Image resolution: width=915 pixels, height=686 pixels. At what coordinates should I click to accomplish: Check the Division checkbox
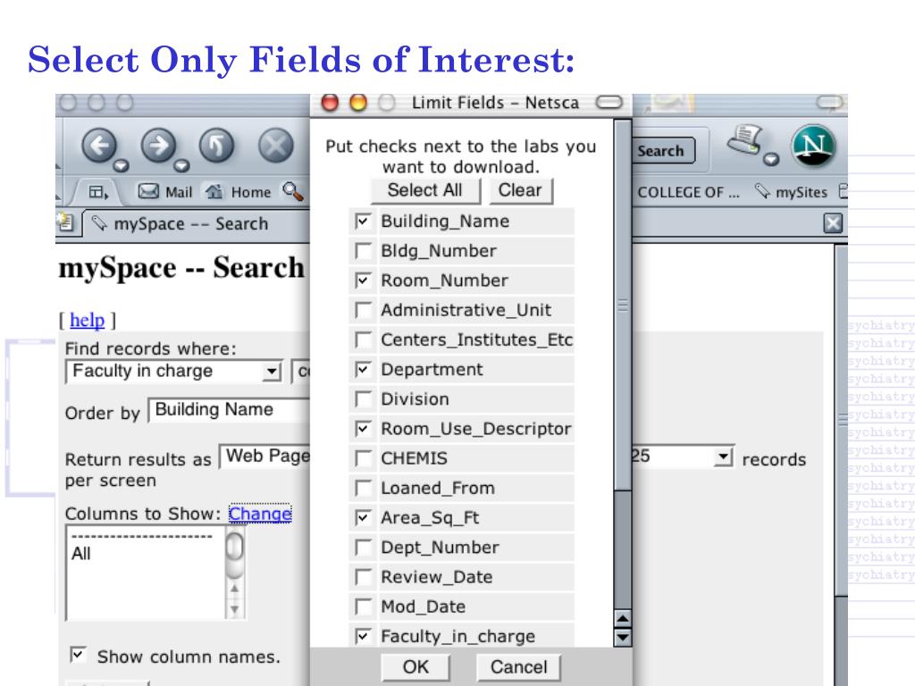coord(363,399)
